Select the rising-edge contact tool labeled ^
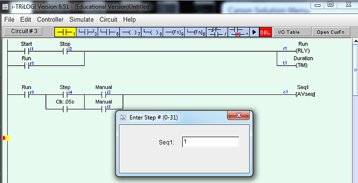This screenshot has width=358, height=183. point(239,32)
